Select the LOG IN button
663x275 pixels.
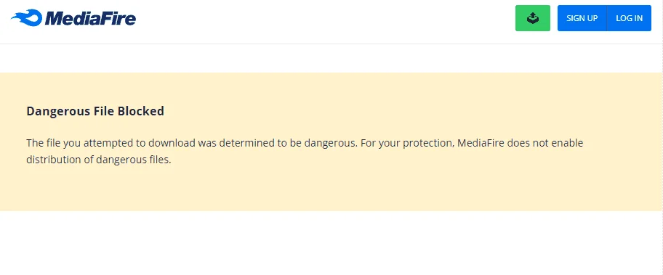coord(629,18)
